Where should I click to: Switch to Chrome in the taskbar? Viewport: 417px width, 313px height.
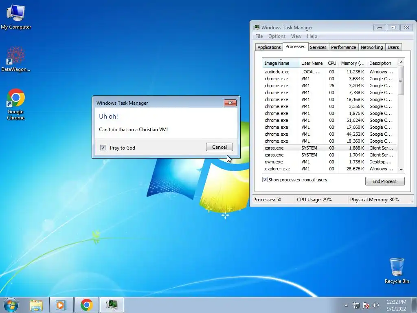point(87,305)
